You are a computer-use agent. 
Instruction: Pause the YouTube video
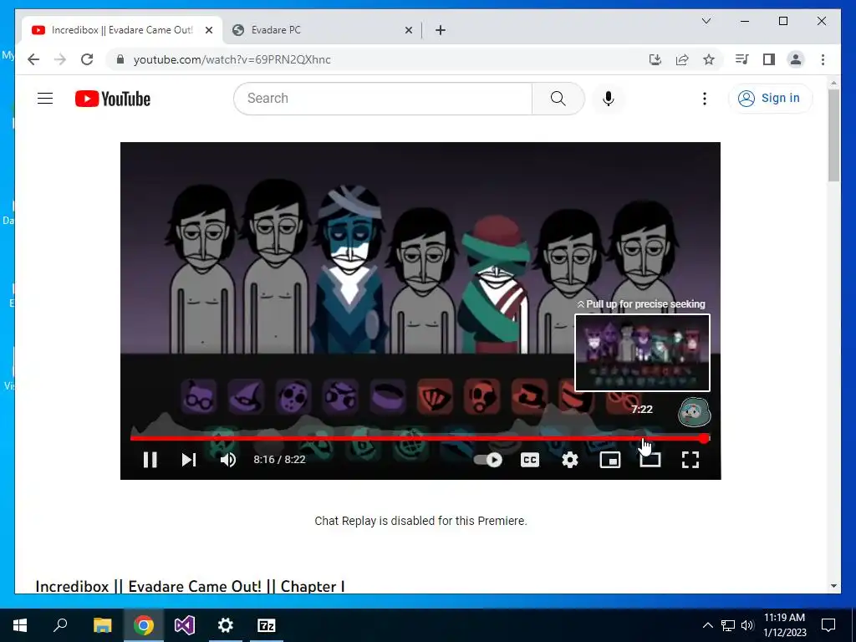pyautogui.click(x=150, y=460)
